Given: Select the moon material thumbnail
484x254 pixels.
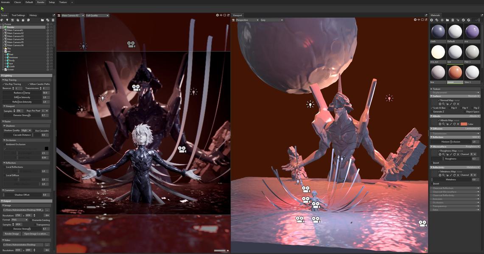Looking at the screenshot, I should click(x=455, y=73).
